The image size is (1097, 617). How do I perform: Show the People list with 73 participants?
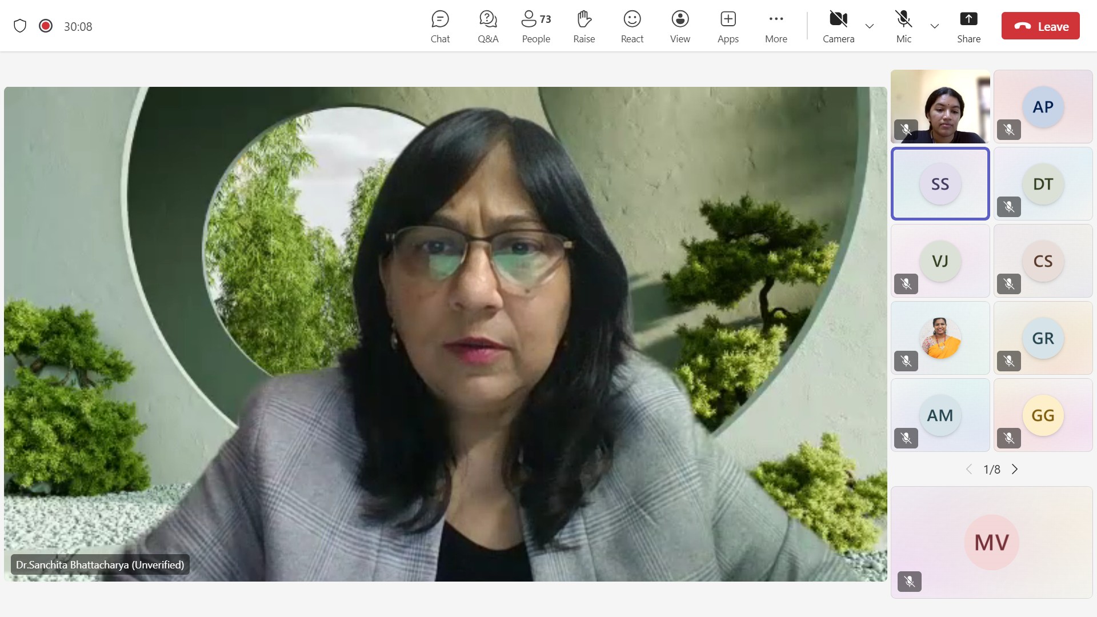pyautogui.click(x=536, y=26)
